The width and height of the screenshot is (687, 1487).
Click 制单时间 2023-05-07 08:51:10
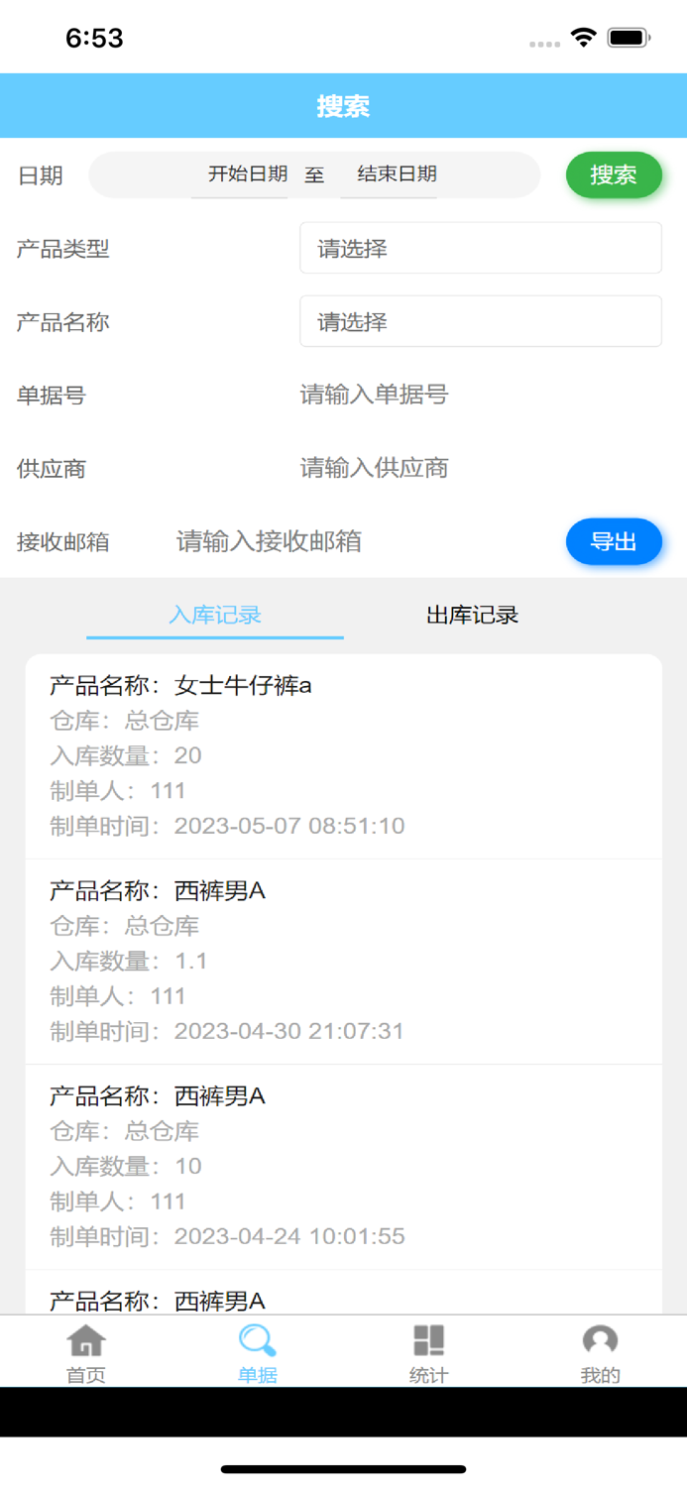pos(227,826)
